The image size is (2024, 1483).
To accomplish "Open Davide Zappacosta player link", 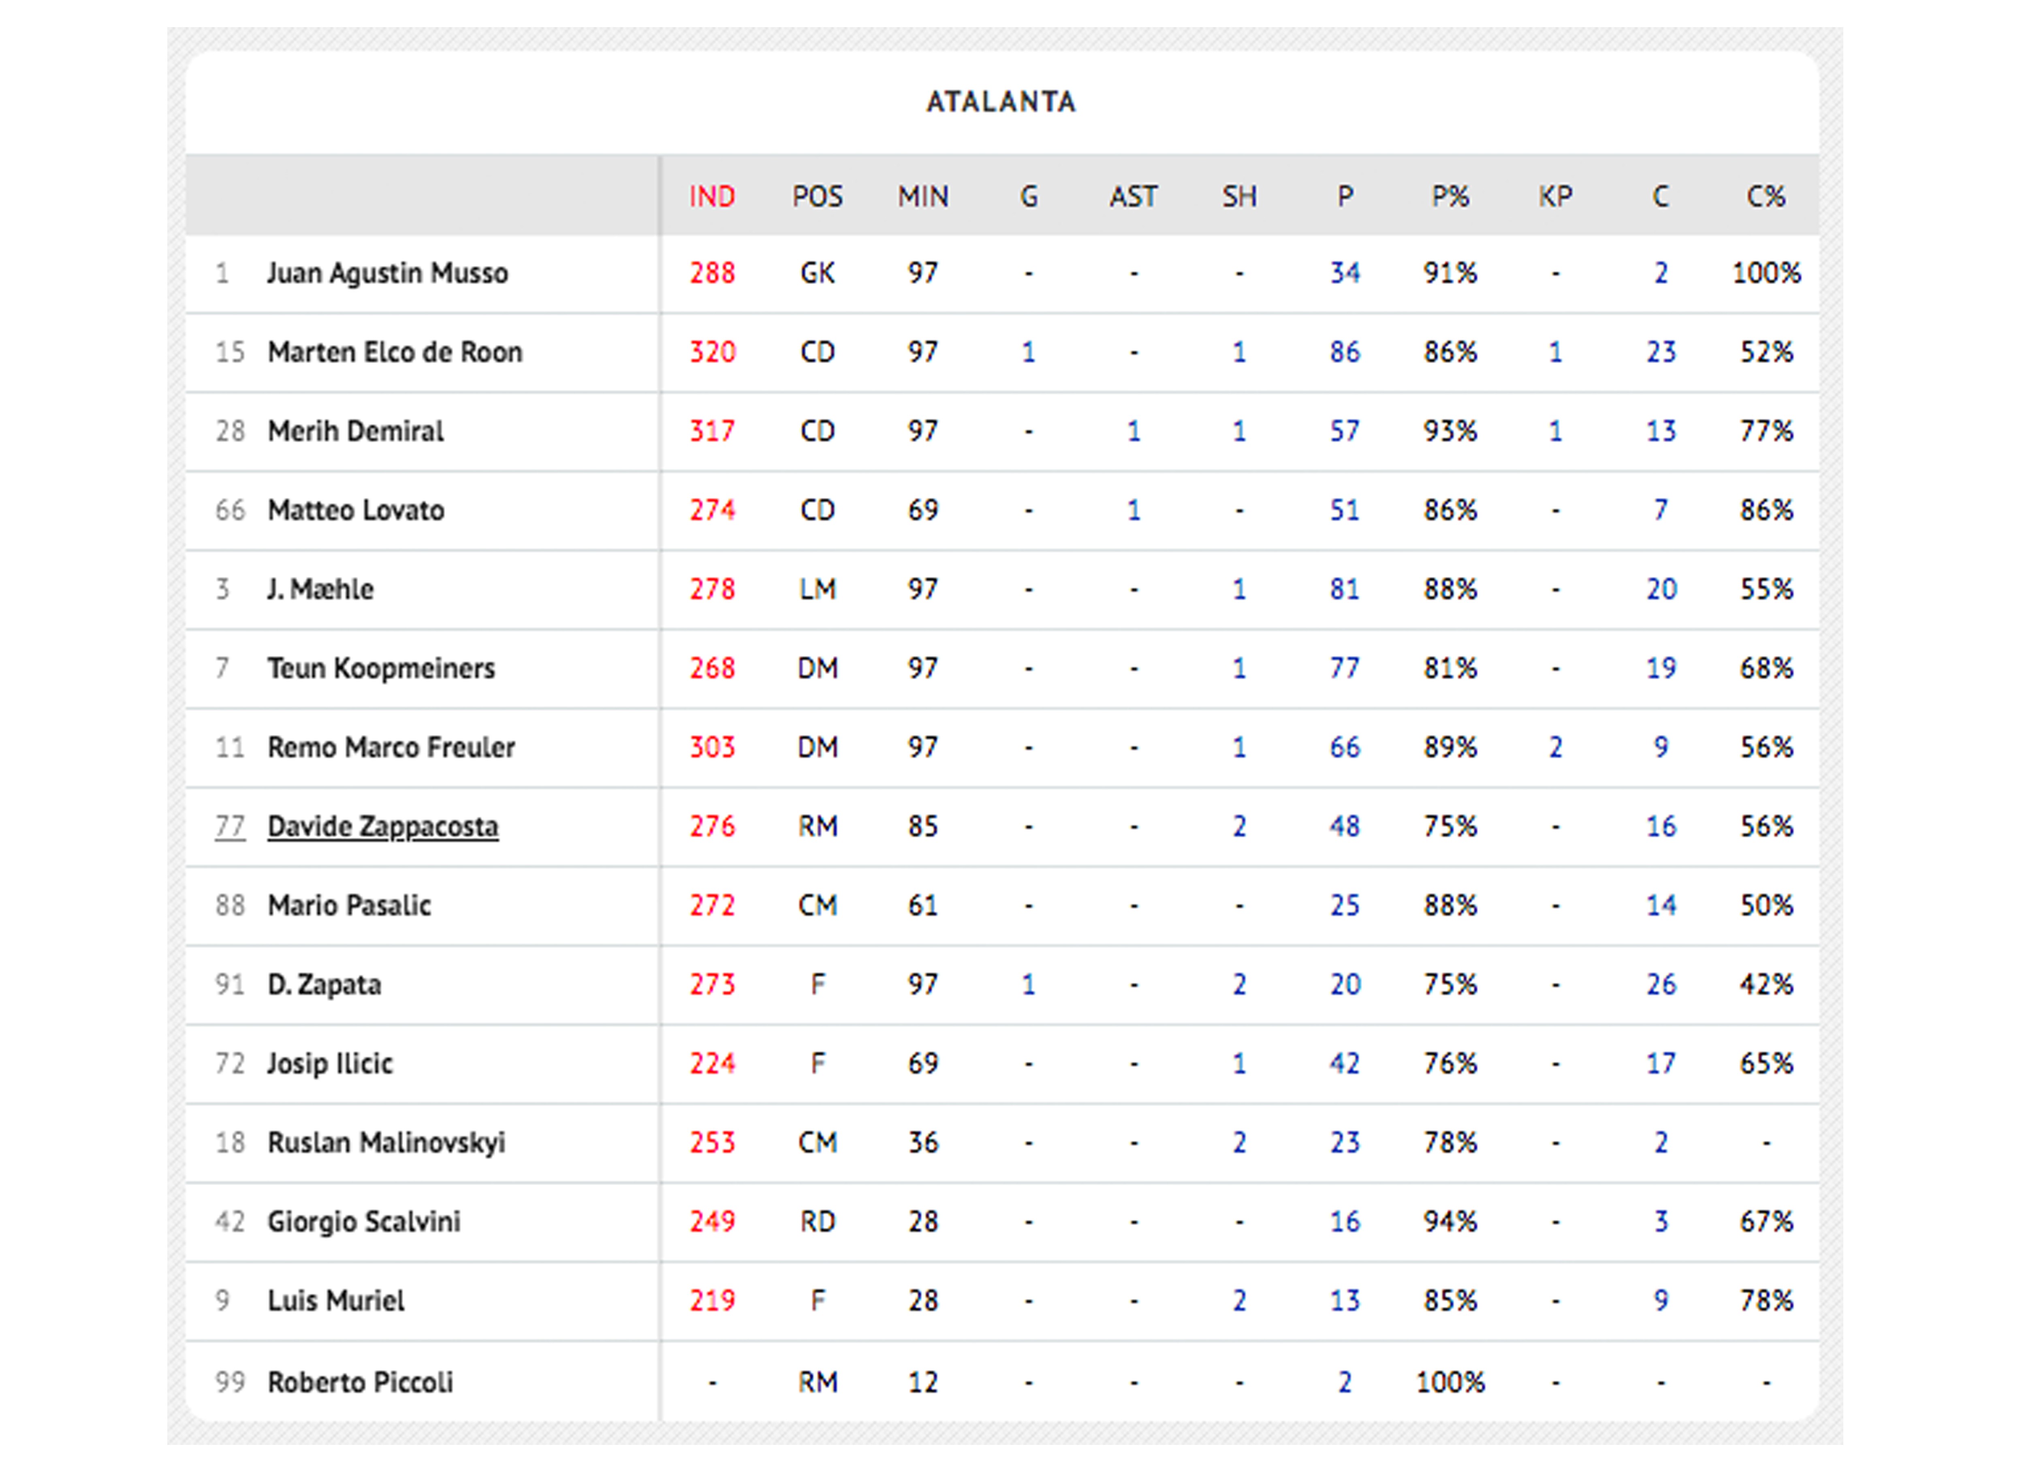I will pyautogui.click(x=382, y=827).
